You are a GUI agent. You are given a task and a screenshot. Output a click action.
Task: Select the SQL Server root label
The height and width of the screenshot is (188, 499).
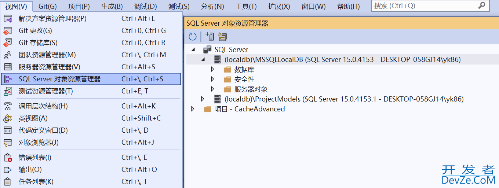coord(232,49)
